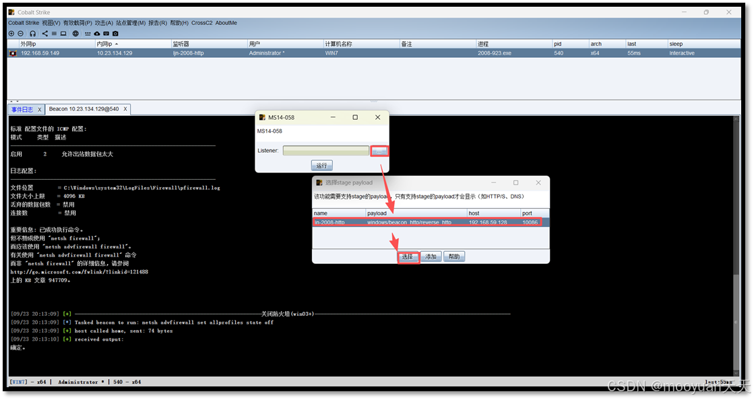Image resolution: width=754 pixels, height=400 pixels.
Task: Open the 视图(V) menu
Action: click(x=51, y=23)
